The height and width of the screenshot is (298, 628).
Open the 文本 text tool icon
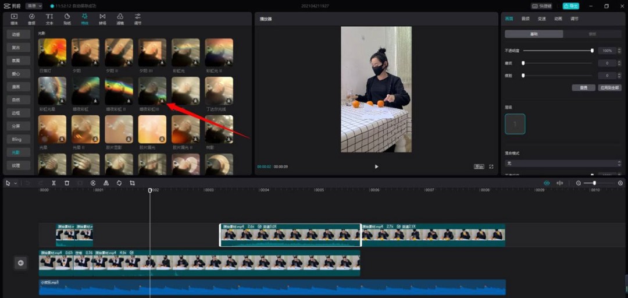coord(49,19)
